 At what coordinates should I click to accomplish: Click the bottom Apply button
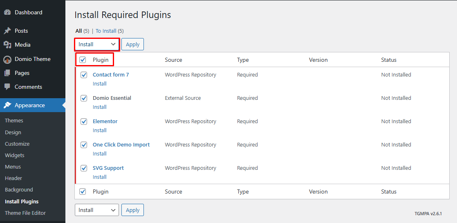(x=132, y=210)
